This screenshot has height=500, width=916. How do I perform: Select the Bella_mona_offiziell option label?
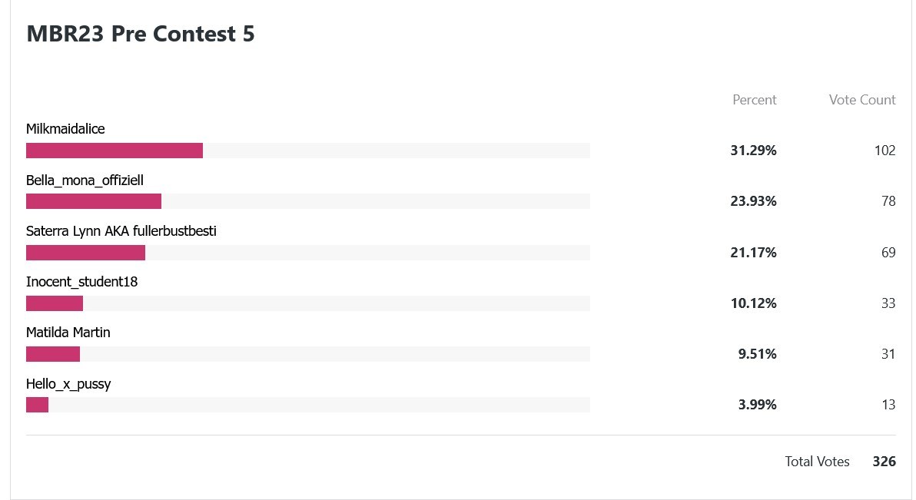(85, 180)
